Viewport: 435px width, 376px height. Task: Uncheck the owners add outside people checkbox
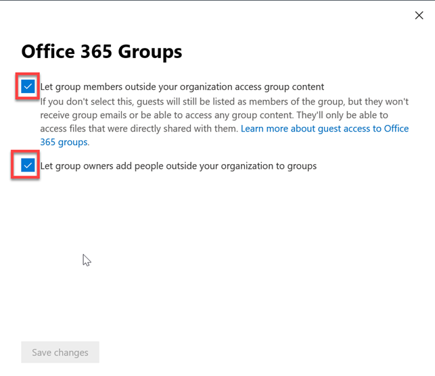point(28,165)
